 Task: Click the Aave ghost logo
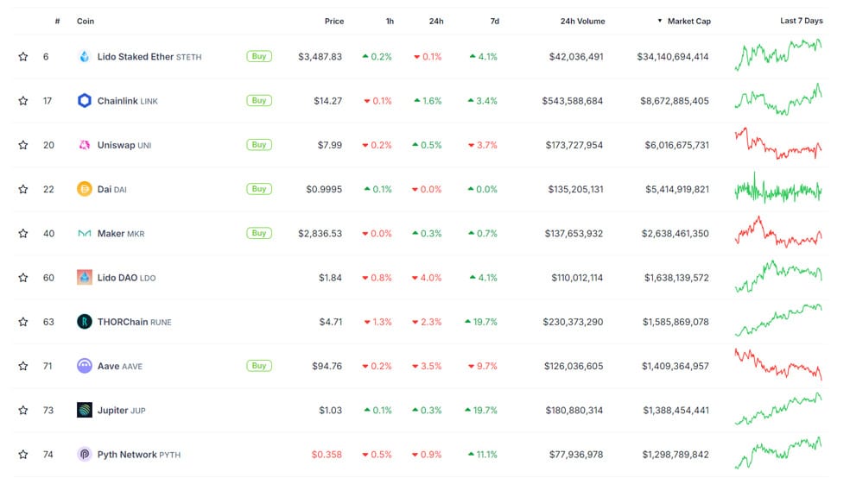84,366
